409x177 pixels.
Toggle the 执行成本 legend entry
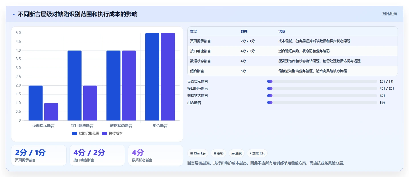pos(112,133)
